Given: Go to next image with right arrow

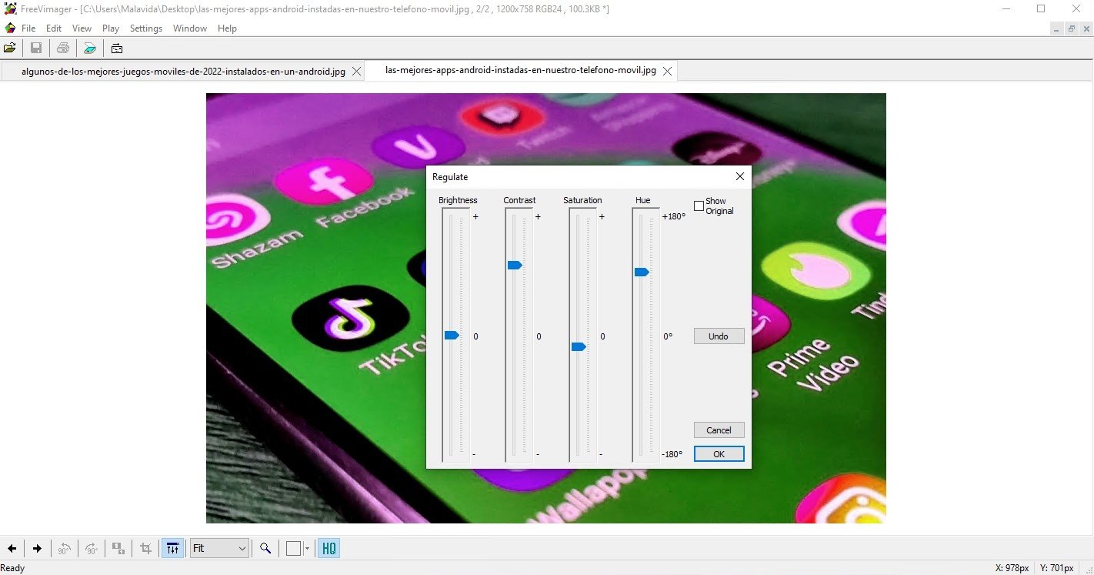Looking at the screenshot, I should (37, 549).
